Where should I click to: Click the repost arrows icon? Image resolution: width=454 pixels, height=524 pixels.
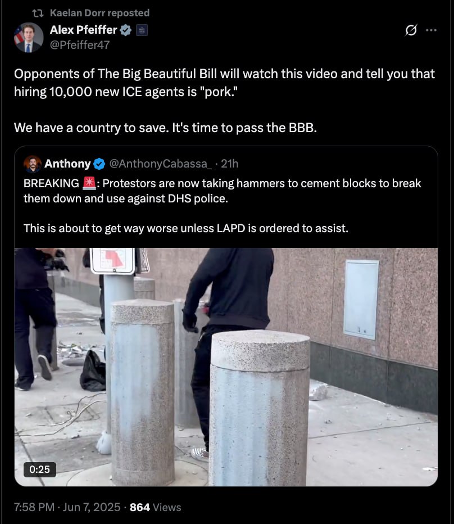click(38, 13)
